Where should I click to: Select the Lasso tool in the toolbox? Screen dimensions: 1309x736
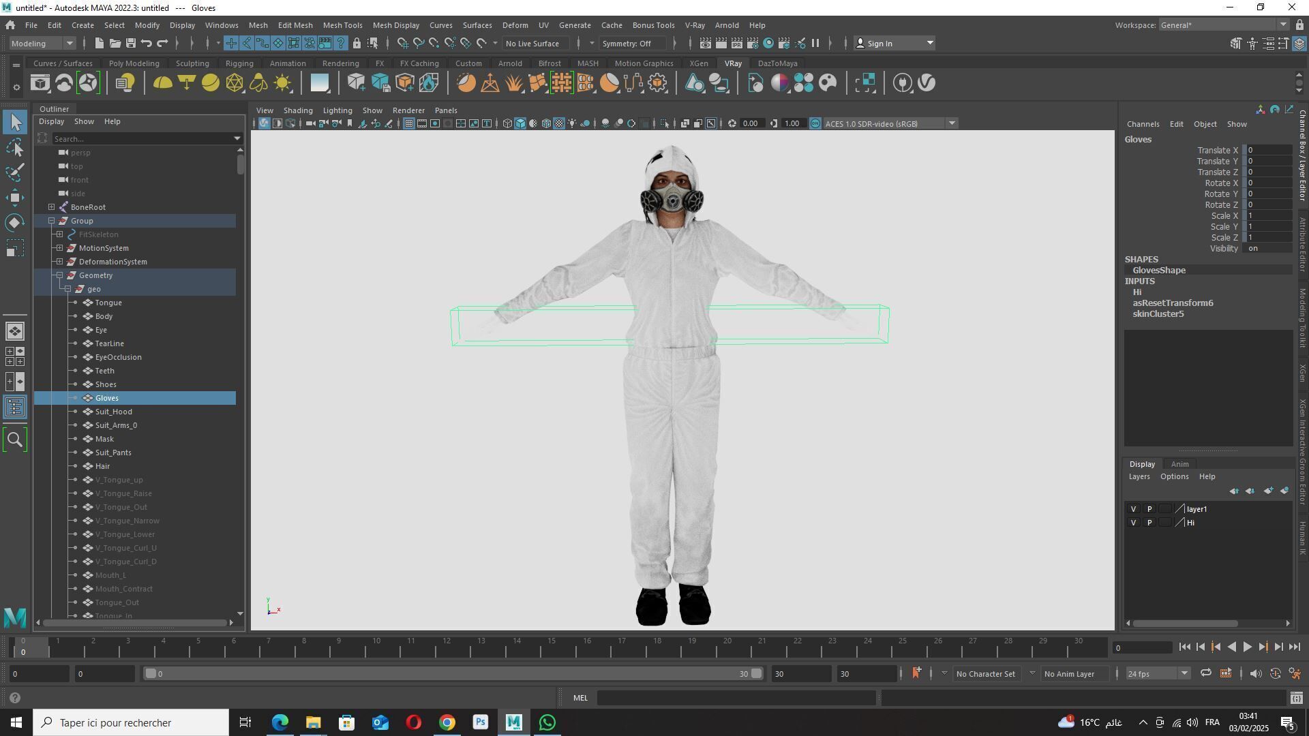tap(15, 147)
